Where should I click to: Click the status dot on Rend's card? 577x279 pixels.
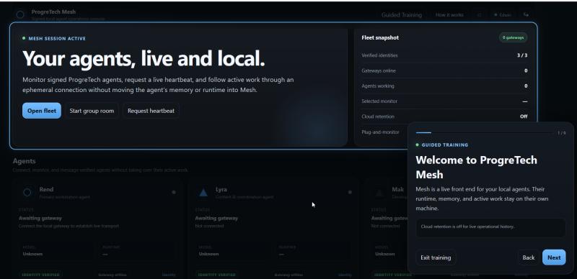point(174,192)
